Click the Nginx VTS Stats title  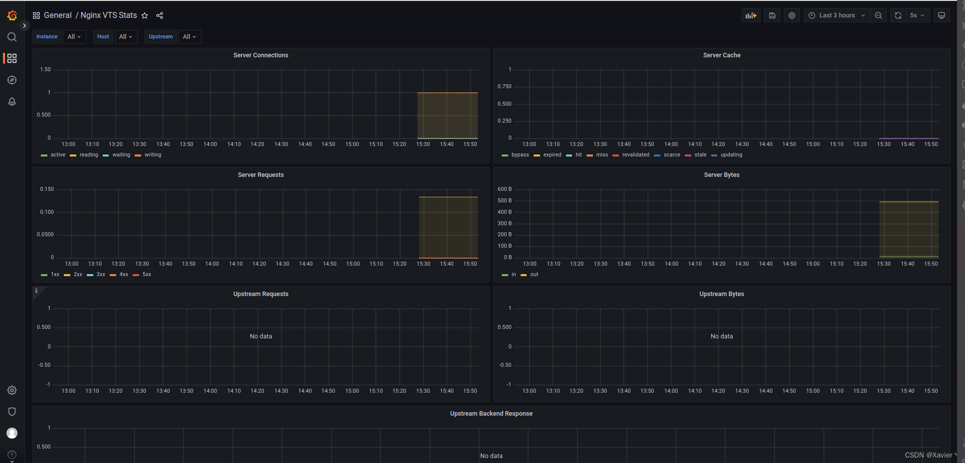click(x=109, y=15)
